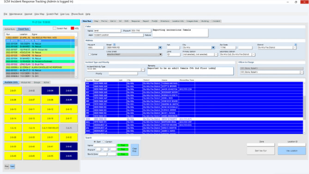Click the red MDL color indicator
Image resolution: width=309 pixels, height=174 pixels.
[73, 28]
